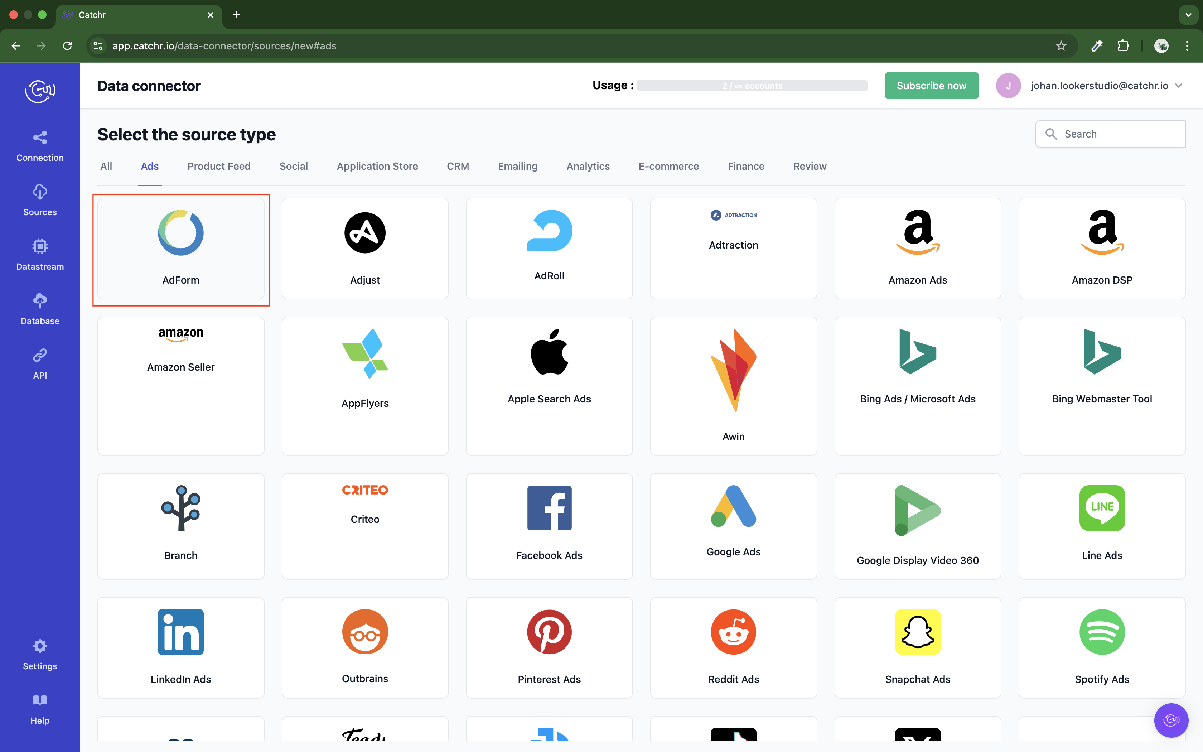The image size is (1203, 752).
Task: Open the browser extensions puzzle icon
Action: [1123, 46]
